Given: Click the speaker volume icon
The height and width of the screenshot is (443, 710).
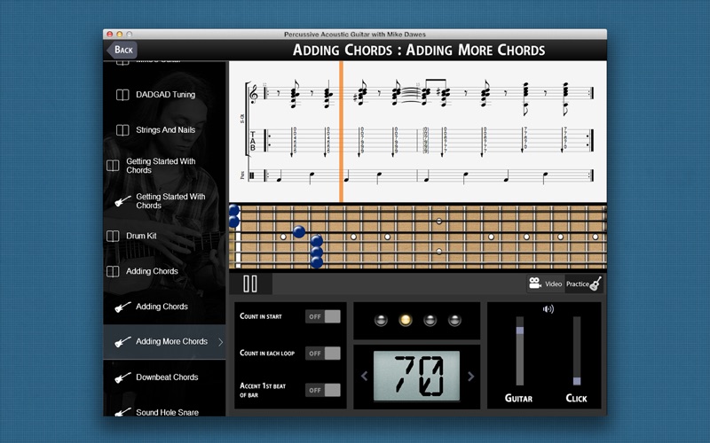Looking at the screenshot, I should tap(548, 309).
